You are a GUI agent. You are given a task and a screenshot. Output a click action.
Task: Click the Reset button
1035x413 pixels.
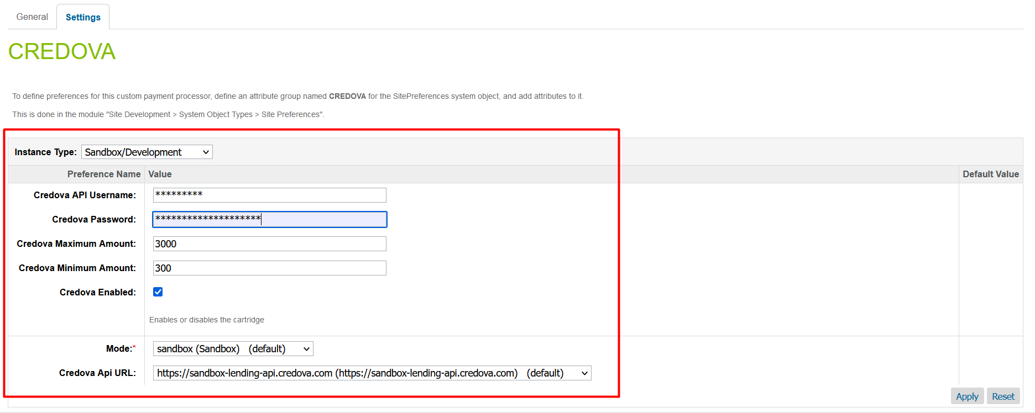[x=1003, y=396]
